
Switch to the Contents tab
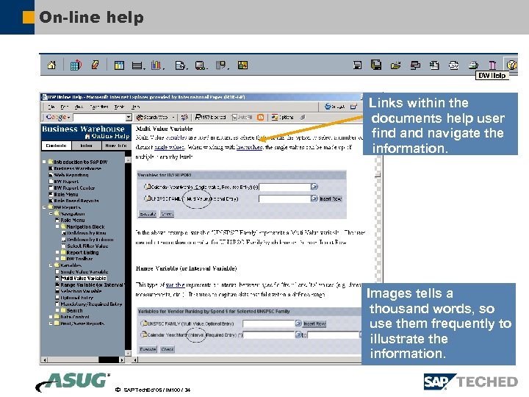coord(57,146)
